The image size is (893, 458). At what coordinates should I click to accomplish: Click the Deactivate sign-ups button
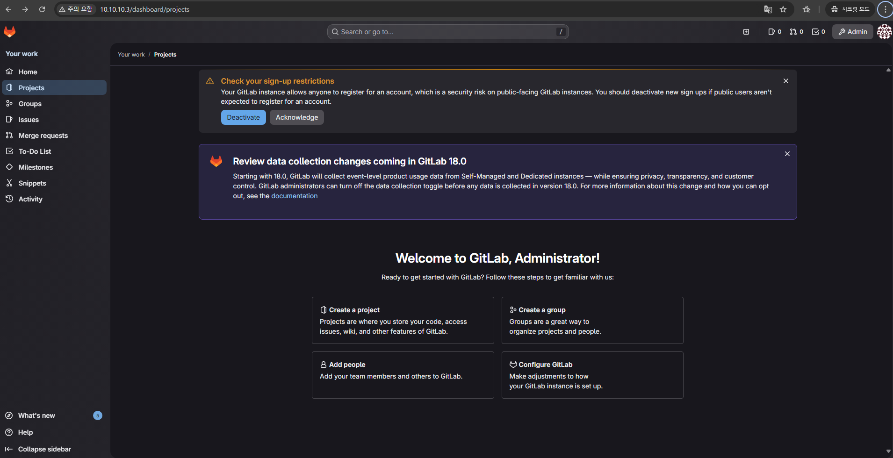point(244,117)
